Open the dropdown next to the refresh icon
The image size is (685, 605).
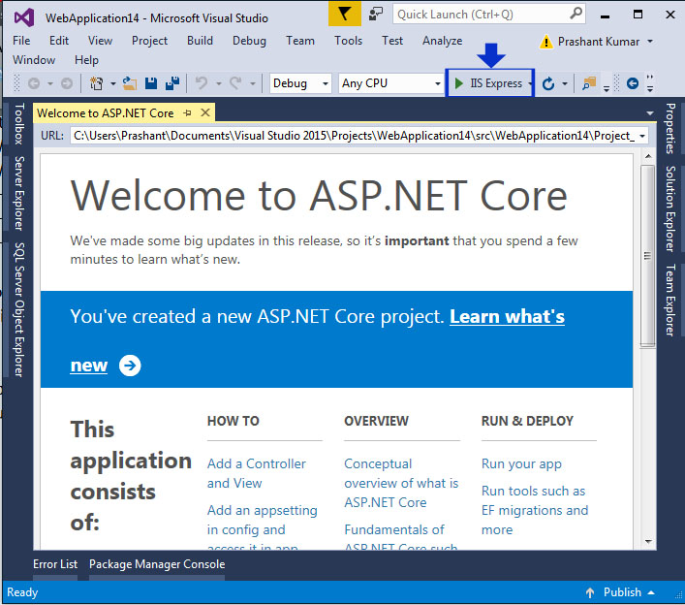pyautogui.click(x=565, y=83)
